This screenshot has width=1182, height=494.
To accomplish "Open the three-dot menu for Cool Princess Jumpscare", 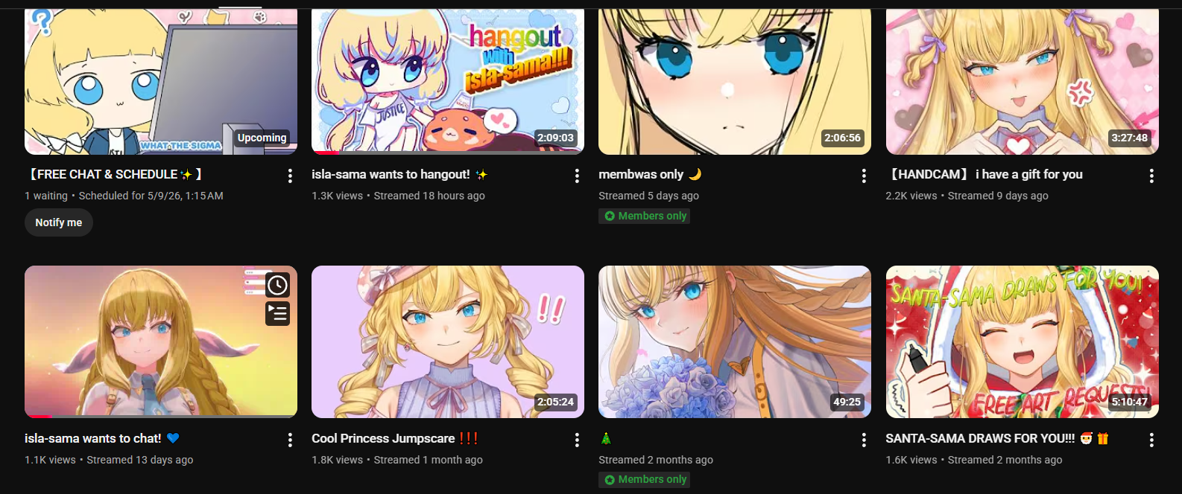I will click(x=577, y=440).
